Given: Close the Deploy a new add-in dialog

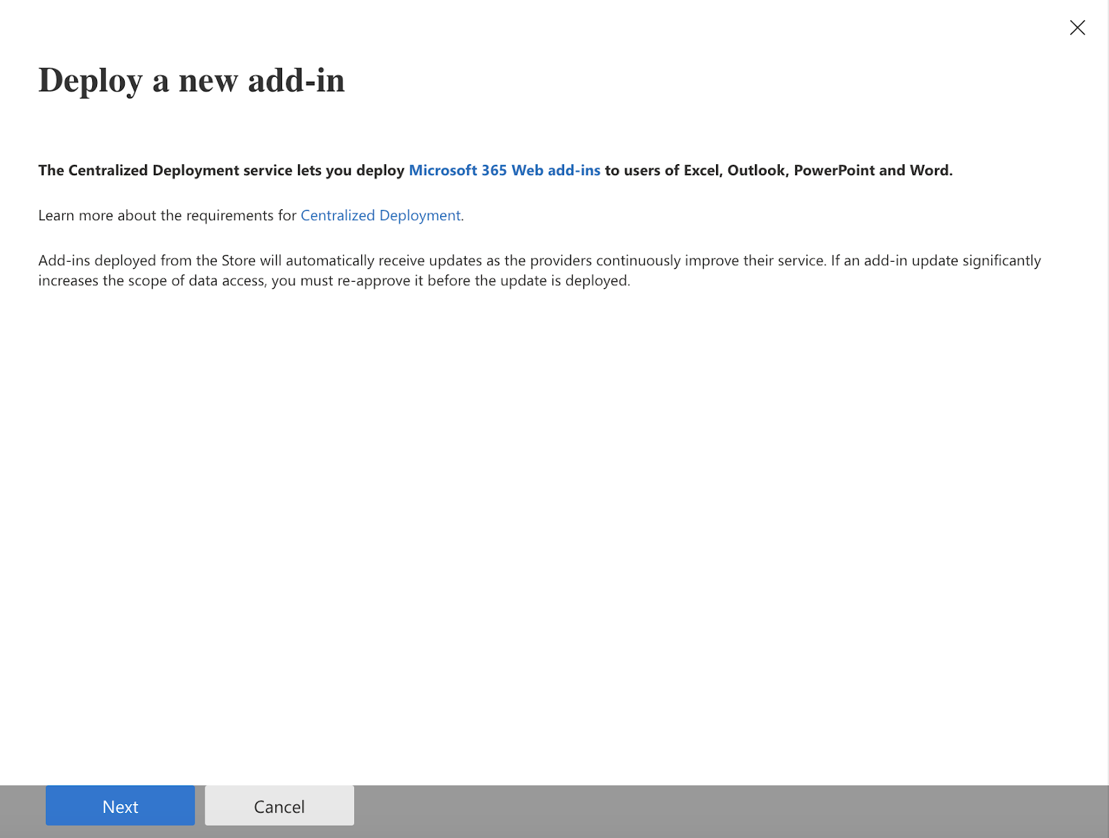Looking at the screenshot, I should pyautogui.click(x=1077, y=28).
